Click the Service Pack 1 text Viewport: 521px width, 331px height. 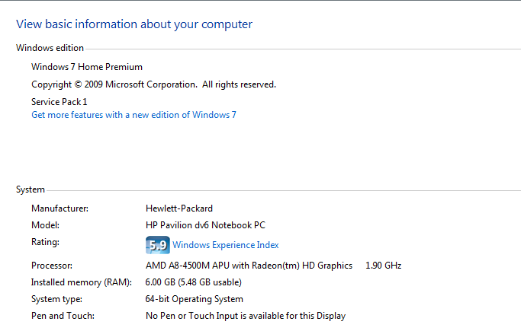pos(59,101)
